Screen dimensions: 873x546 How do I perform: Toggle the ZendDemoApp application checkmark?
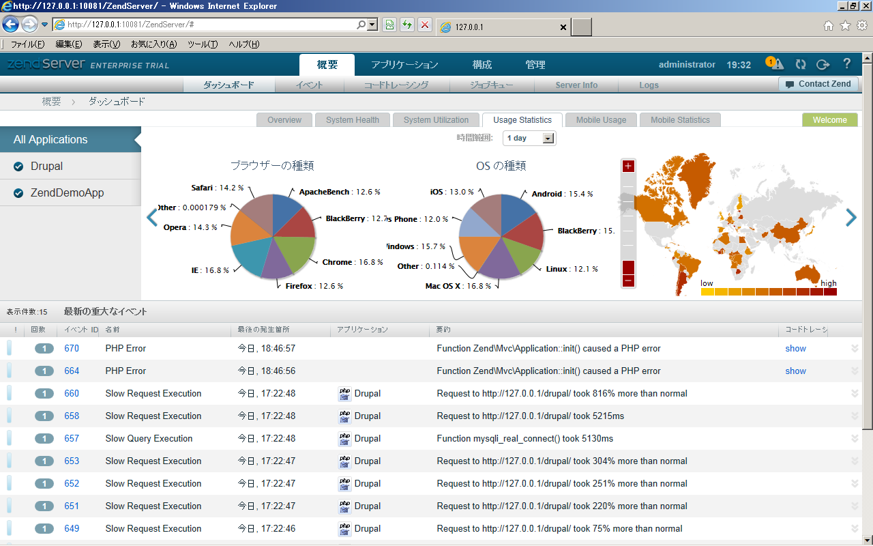point(18,193)
